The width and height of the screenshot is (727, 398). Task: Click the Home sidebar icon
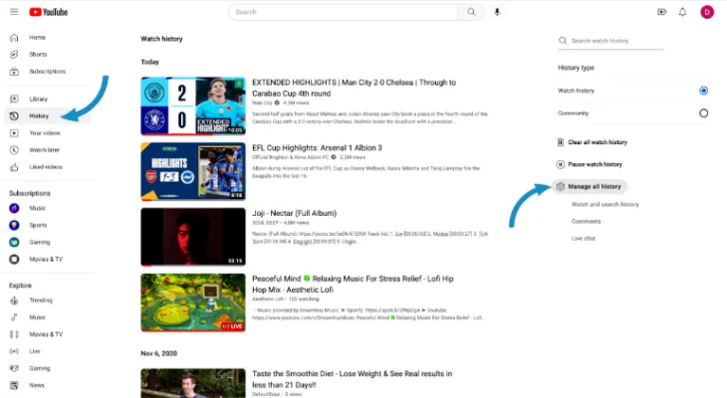coord(14,38)
